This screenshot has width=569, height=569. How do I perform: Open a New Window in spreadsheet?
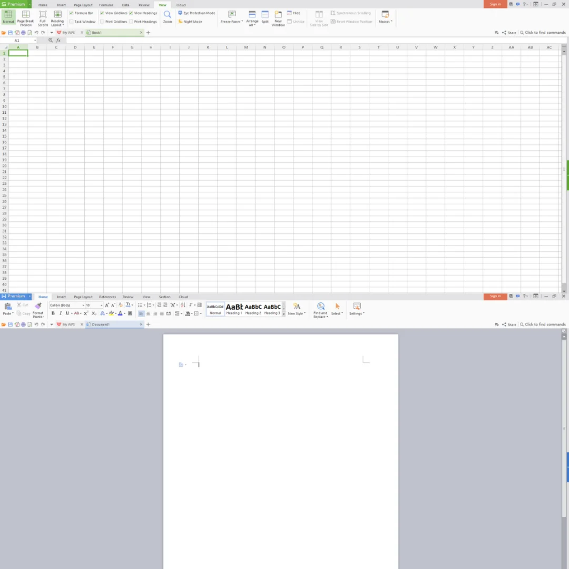tap(278, 17)
